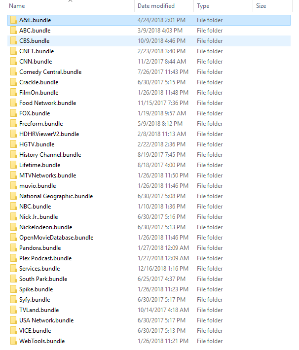Click the OpenMovieDatabase.bundle folder icon
Viewport: 299px width, 350px height.
(13, 237)
